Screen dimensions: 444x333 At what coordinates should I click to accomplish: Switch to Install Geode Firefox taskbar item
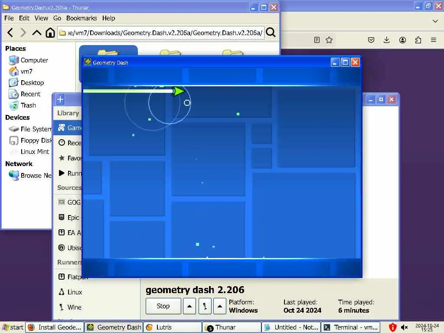(x=55, y=327)
